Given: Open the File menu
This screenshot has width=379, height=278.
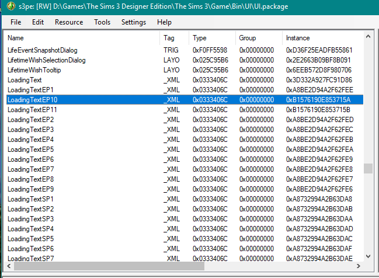Looking at the screenshot, I should pos(16,22).
